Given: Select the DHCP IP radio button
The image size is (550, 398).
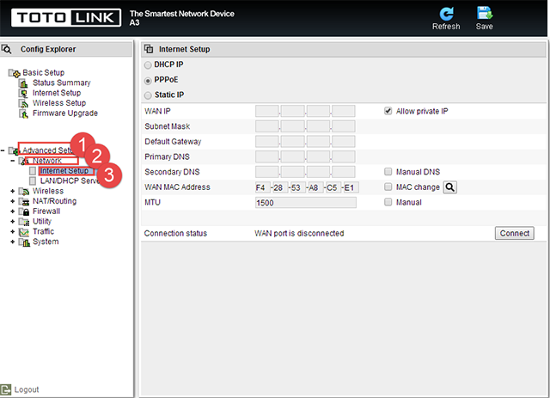Looking at the screenshot, I should pos(148,65).
